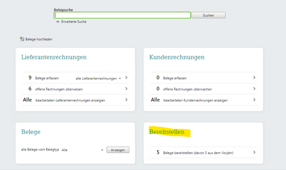286x170 pixels.
Task: Click the Belege hochladen upload icon
Action: (x=22, y=39)
